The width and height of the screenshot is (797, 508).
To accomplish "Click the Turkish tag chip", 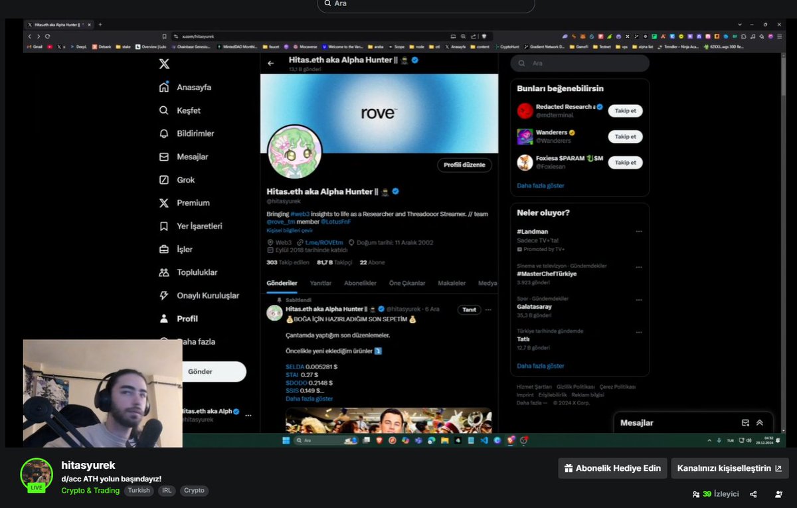I will (139, 491).
